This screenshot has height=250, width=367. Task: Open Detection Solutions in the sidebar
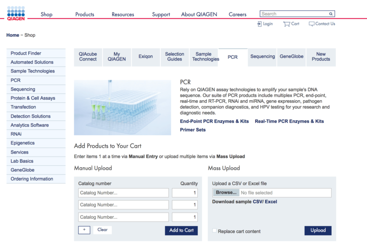pyautogui.click(x=36, y=116)
